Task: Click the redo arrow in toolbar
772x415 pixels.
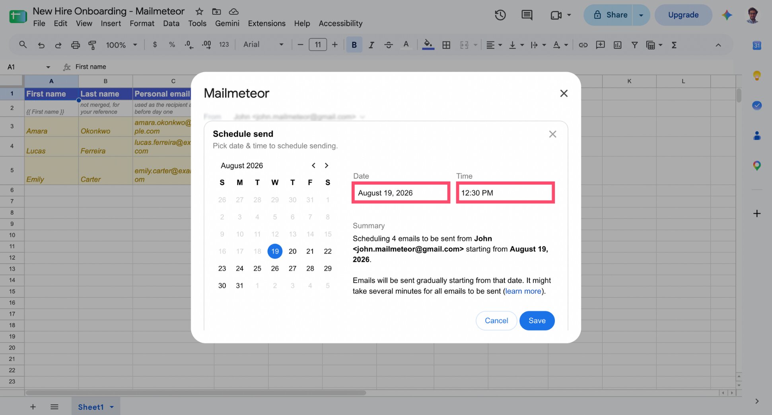Action: pos(58,45)
